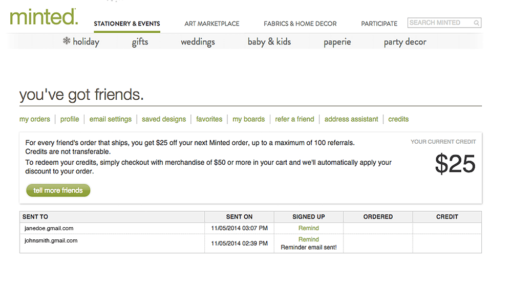Select the paperie category
Viewport: 512px width, 288px height.
pos(337,42)
